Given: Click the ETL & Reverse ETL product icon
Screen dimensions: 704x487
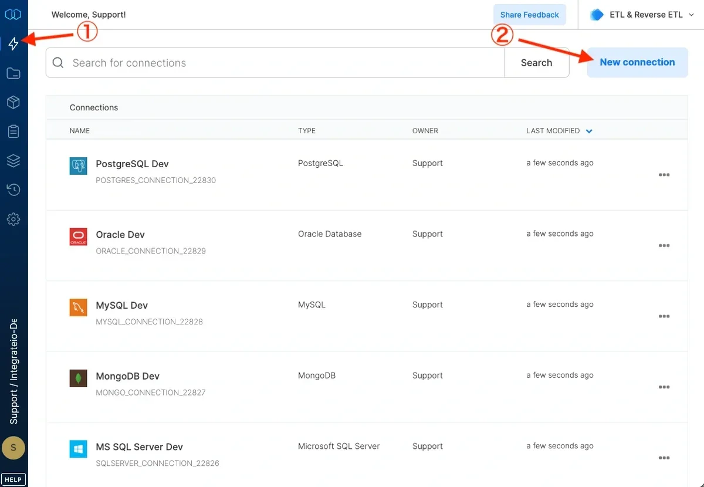Looking at the screenshot, I should coord(597,15).
